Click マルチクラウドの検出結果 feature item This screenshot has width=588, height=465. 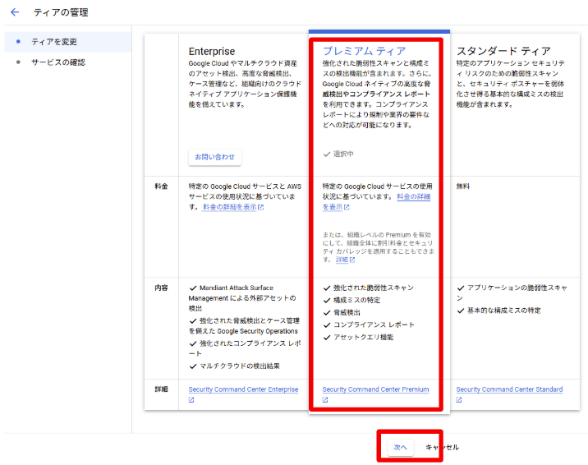coord(234,366)
